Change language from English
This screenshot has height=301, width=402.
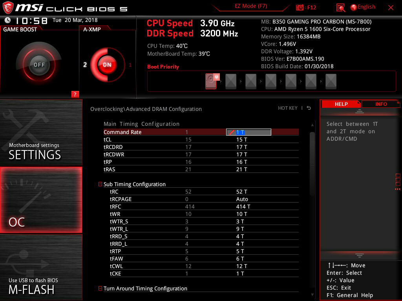[366, 7]
